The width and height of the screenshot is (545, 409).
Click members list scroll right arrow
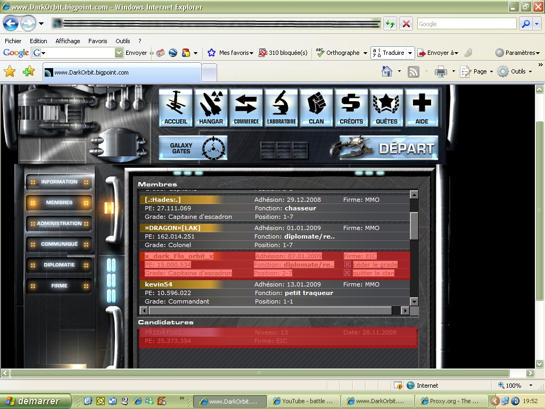click(x=405, y=310)
